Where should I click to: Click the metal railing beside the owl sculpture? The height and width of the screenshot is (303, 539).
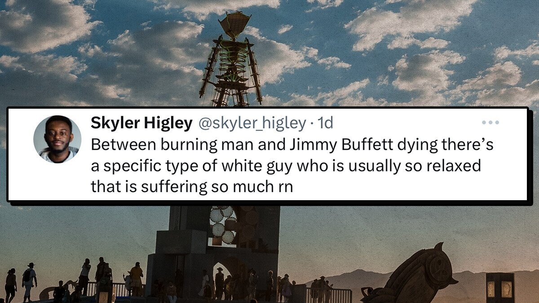[330, 294]
